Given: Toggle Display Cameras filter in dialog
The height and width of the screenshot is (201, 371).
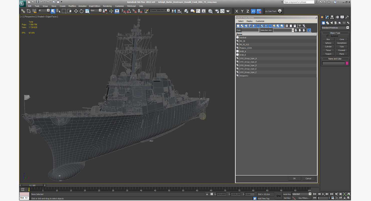Looking at the screenshot, I should [x=250, y=26].
